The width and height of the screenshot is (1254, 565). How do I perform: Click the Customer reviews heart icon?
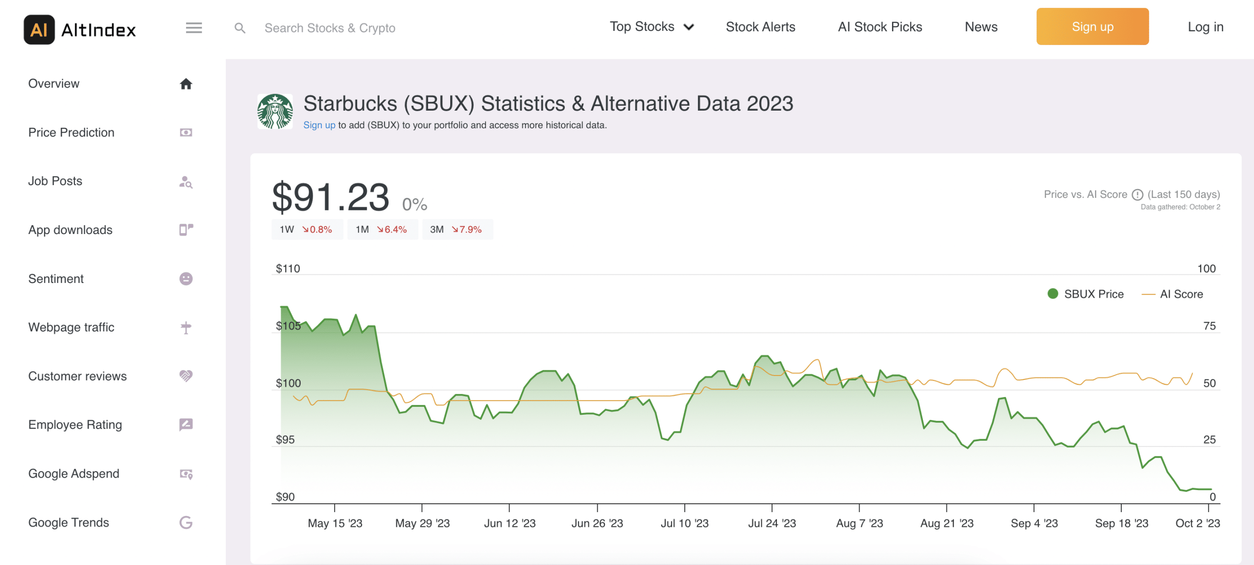tap(186, 376)
